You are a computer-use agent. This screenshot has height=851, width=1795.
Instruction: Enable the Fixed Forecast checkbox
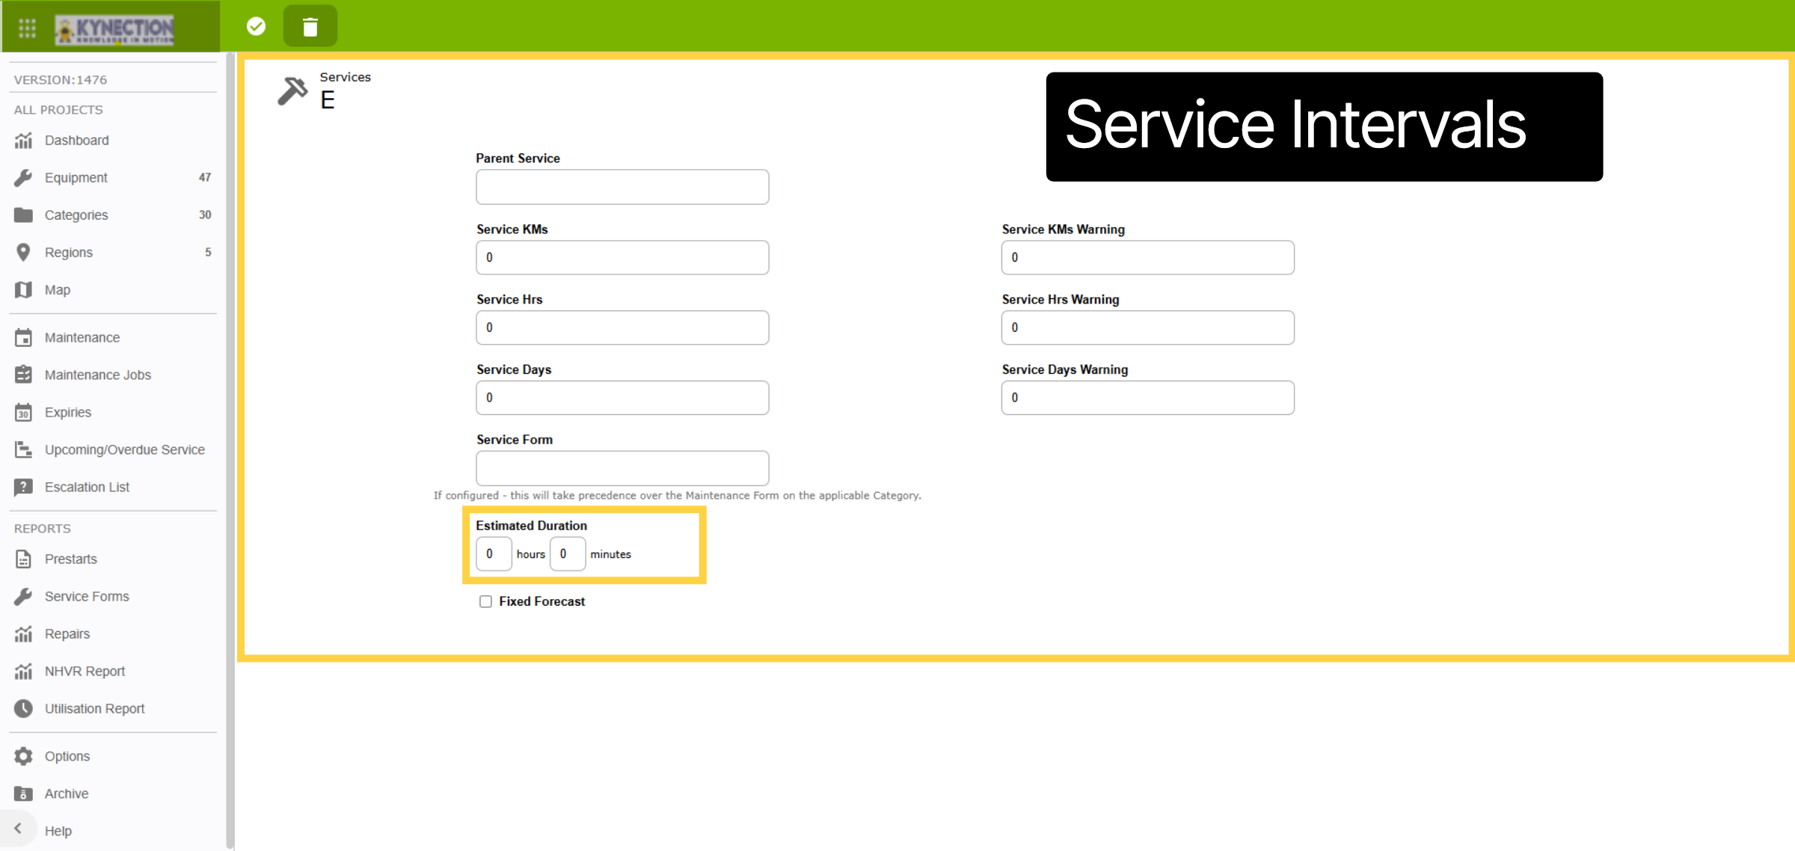tap(485, 602)
